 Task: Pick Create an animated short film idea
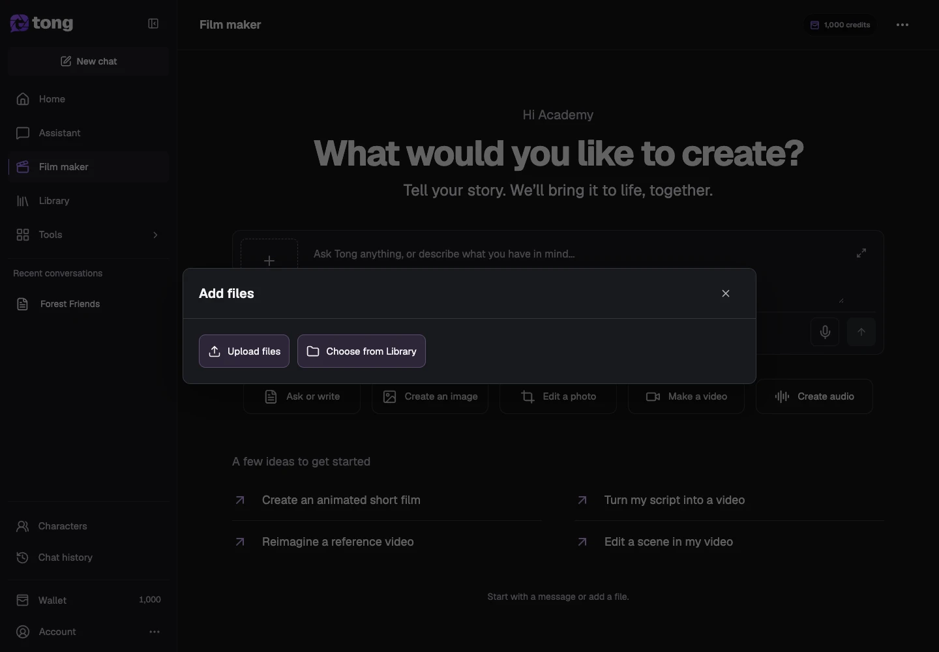point(387,500)
